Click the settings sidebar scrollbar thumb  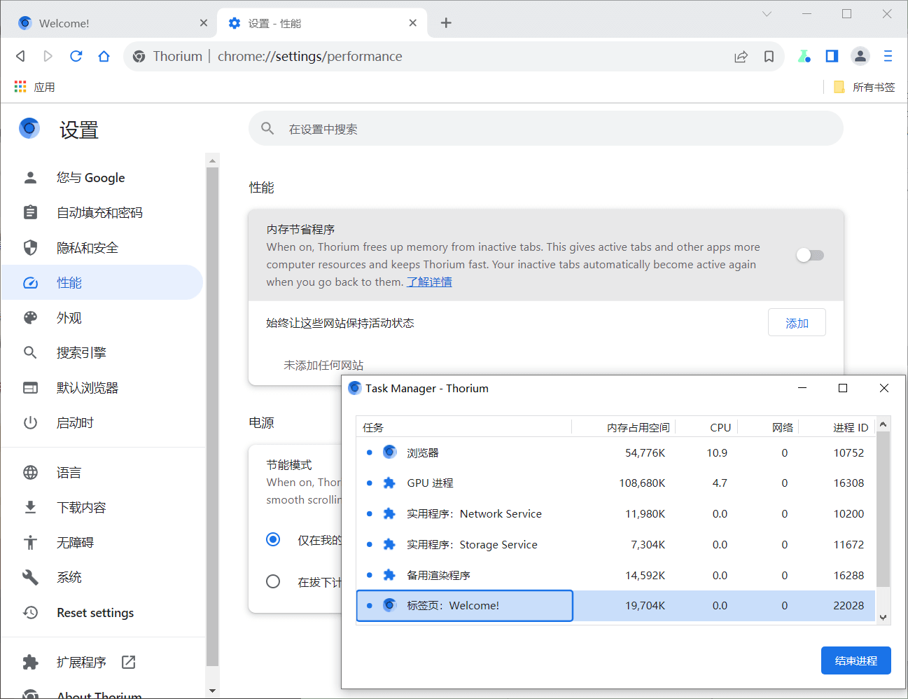tap(213, 417)
